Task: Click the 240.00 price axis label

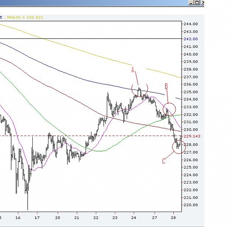Action: 191,54
